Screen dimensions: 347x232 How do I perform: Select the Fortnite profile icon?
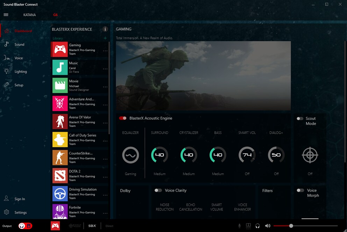click(x=60, y=211)
